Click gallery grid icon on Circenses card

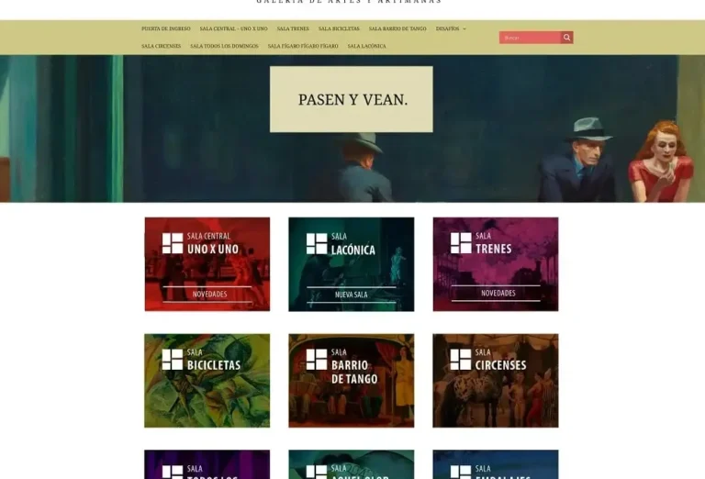(461, 360)
